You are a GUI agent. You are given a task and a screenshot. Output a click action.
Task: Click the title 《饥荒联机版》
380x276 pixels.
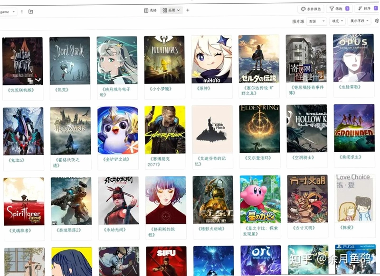[21, 90]
